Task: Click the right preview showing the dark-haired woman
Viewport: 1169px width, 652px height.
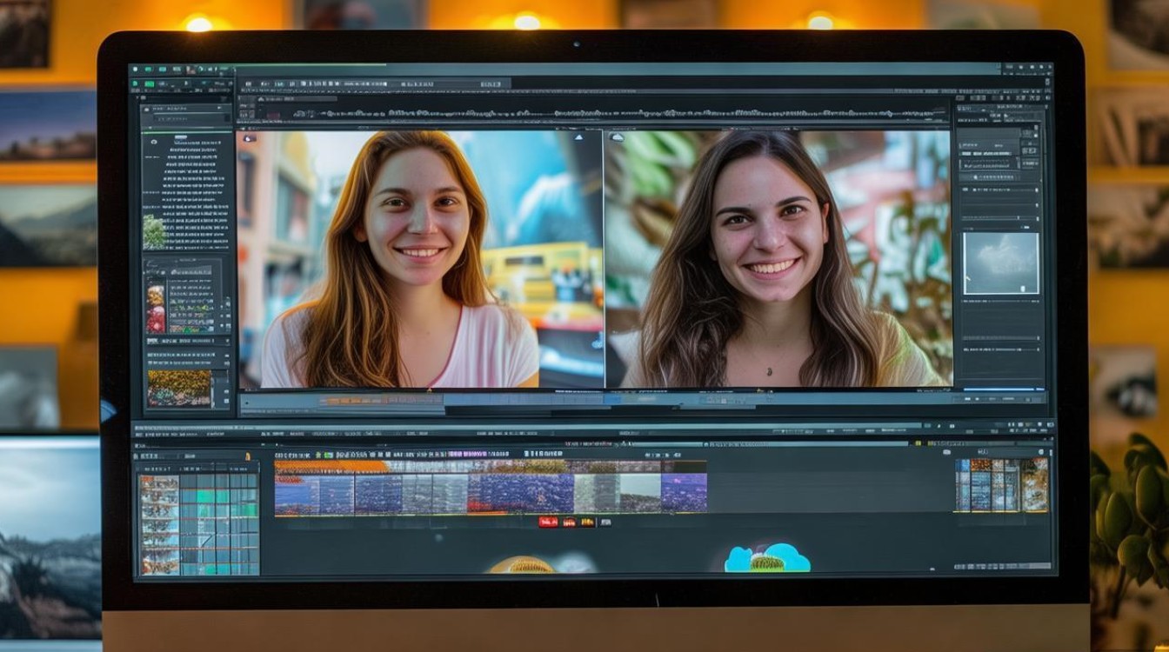Action: [778, 259]
